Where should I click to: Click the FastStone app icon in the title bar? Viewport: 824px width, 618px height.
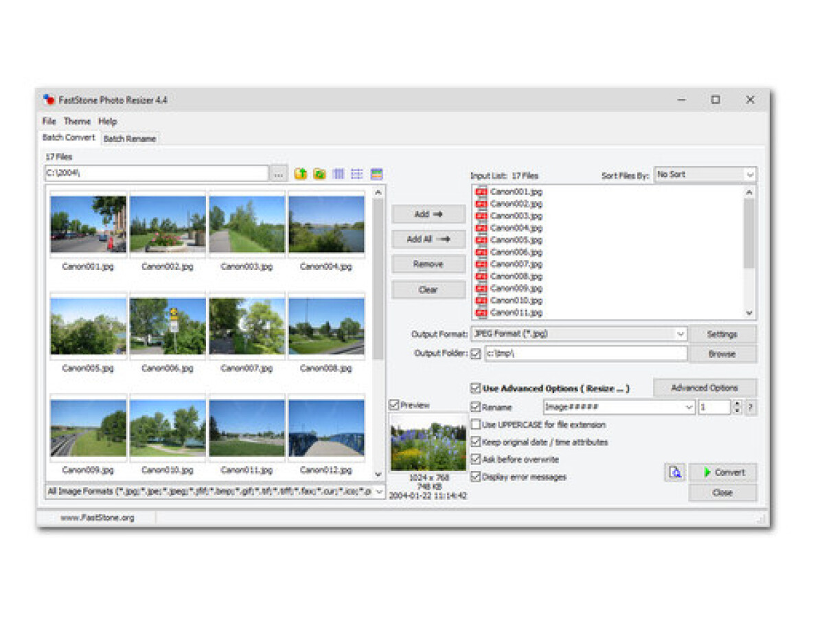49,100
